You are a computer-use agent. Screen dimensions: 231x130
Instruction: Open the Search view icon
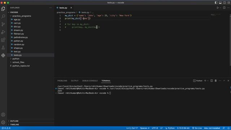pyautogui.click(x=3, y=16)
